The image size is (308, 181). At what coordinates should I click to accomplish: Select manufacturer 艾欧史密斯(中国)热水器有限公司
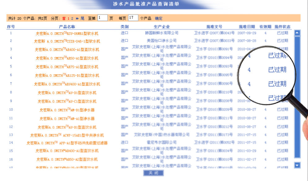click(162, 135)
